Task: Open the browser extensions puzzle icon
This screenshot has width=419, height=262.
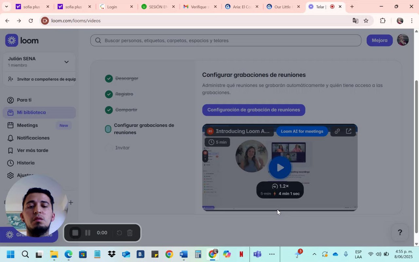Action: tap(383, 21)
